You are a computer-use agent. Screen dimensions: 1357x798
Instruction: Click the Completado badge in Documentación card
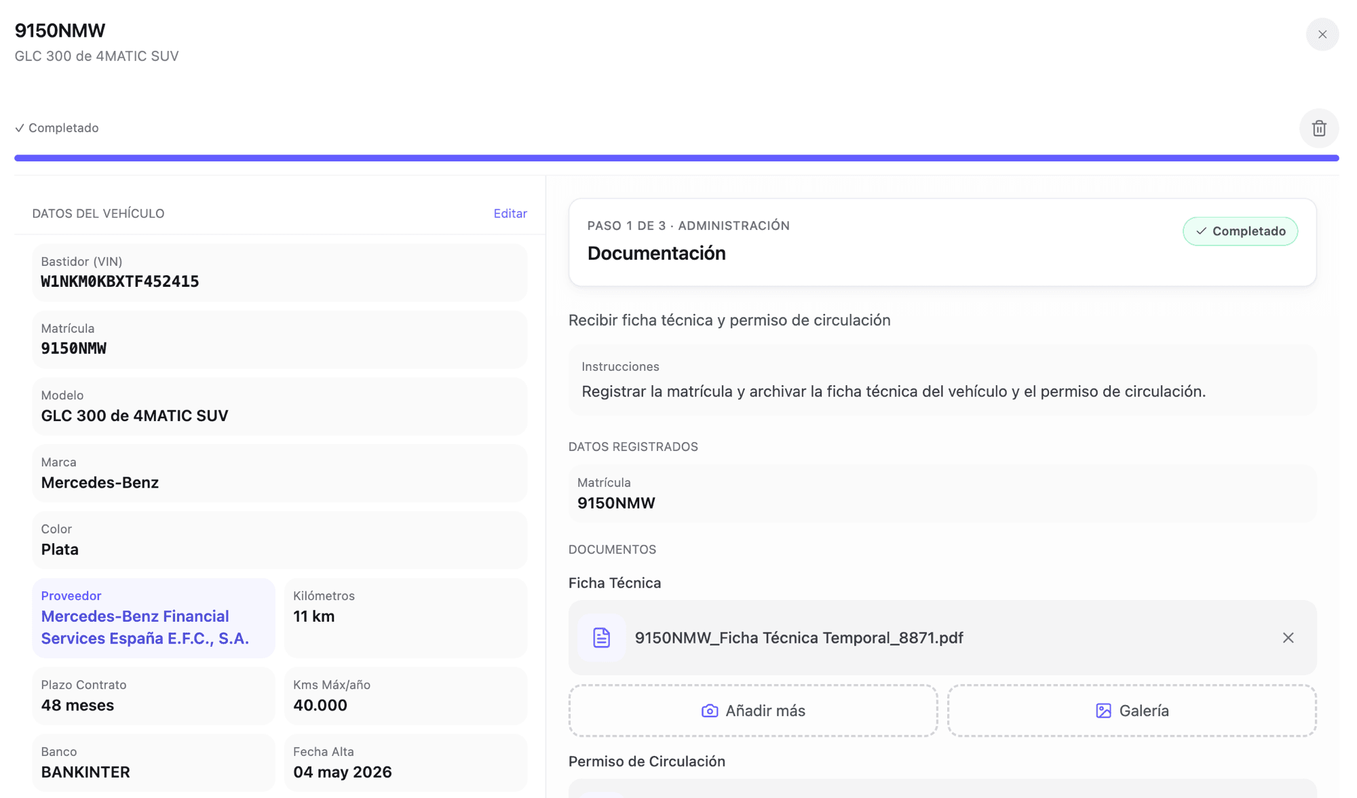tap(1240, 231)
